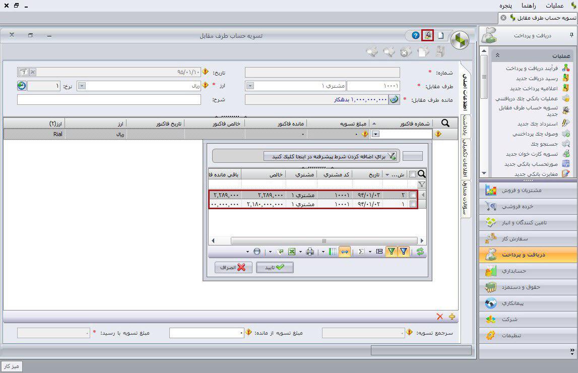Click the new blank document icon in the form header
Image resolution: width=578 pixels, height=373 pixels.
[440, 35]
